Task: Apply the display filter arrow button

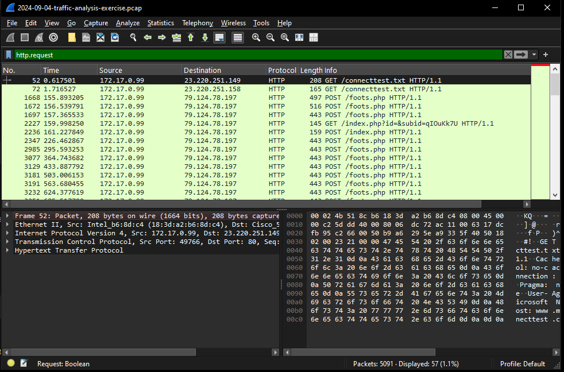Action: point(520,55)
